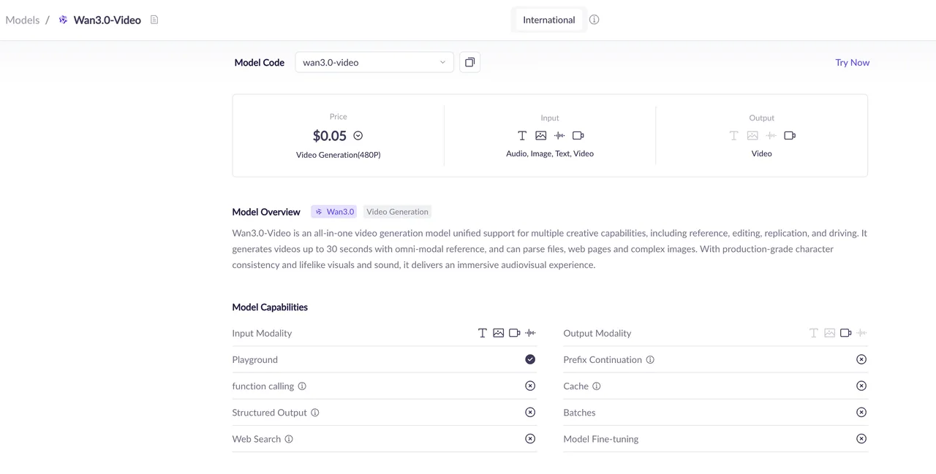Click the $0.05 price value
The image size is (936, 474).
tap(330, 136)
